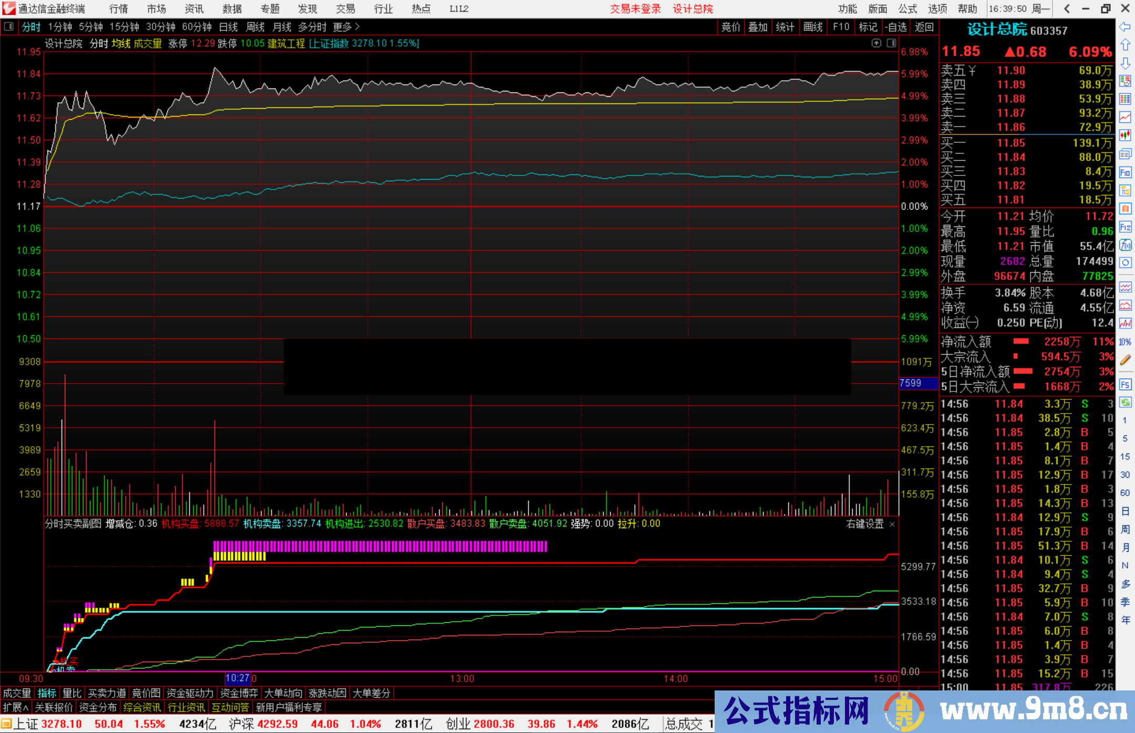This screenshot has width=1135, height=733.
Task: Toggle the side panel icon above chart
Action: (x=891, y=43)
